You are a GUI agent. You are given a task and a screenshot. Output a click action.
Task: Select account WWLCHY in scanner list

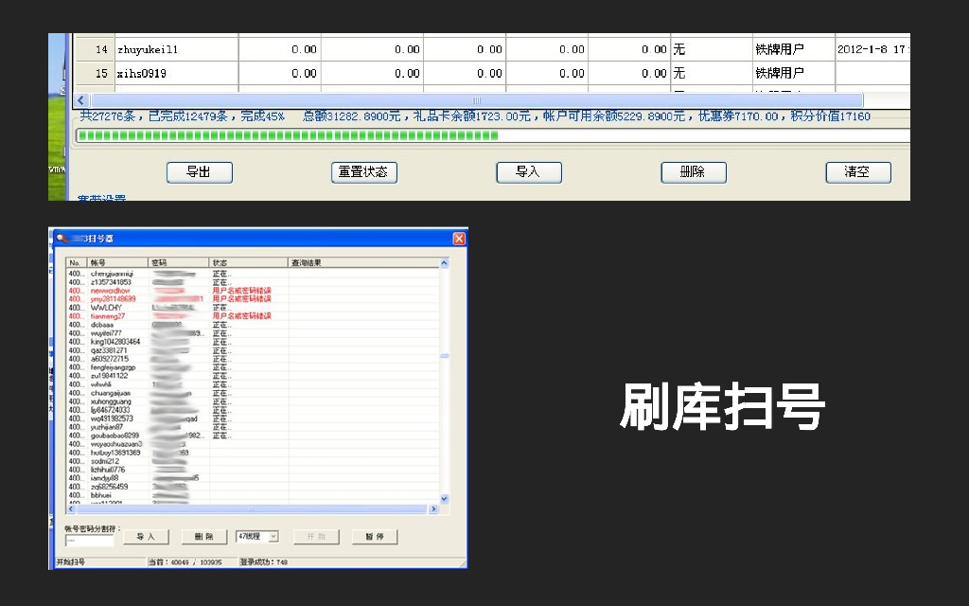click(106, 308)
